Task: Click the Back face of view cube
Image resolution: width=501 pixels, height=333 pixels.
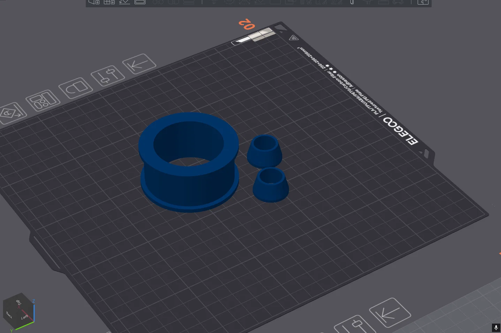Action: click(9, 315)
